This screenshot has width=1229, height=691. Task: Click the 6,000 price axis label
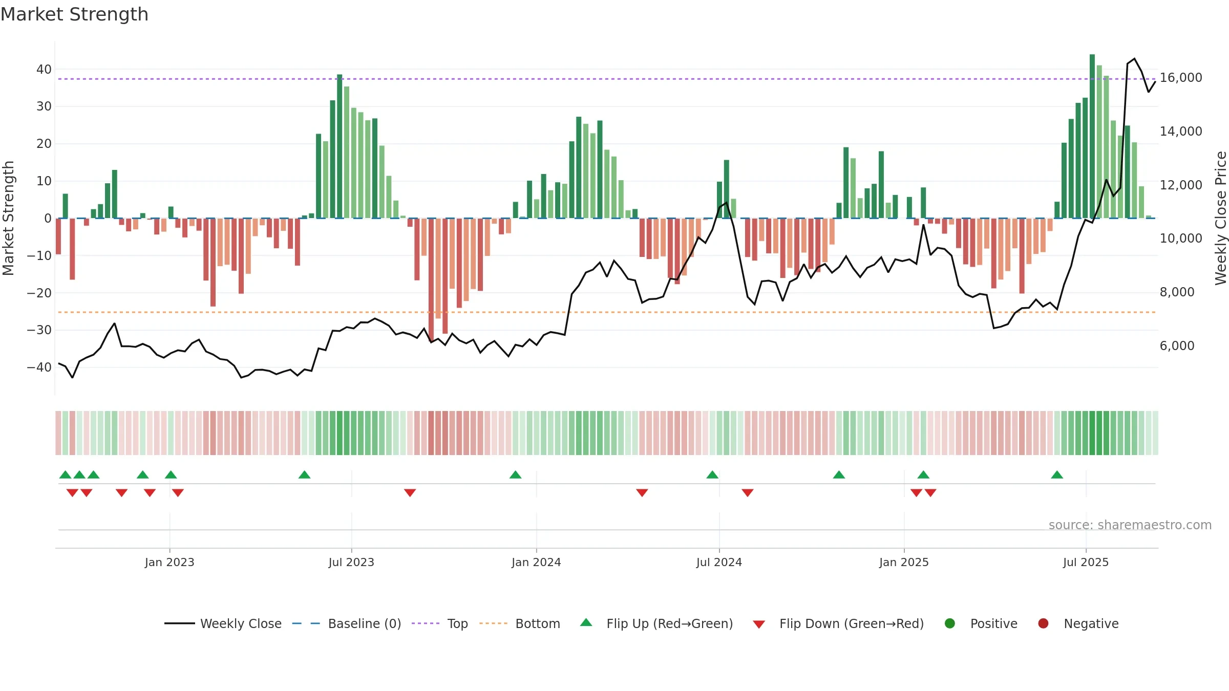1177,346
